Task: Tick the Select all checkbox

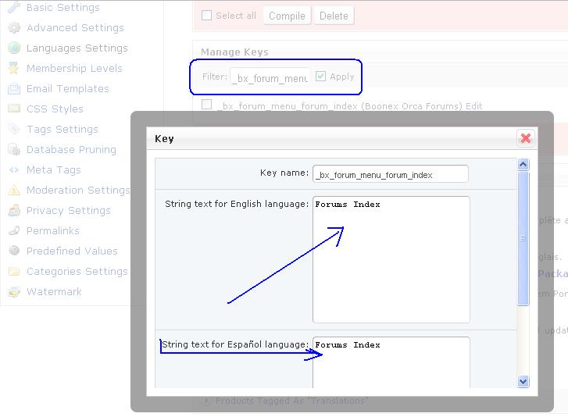Action: click(206, 15)
